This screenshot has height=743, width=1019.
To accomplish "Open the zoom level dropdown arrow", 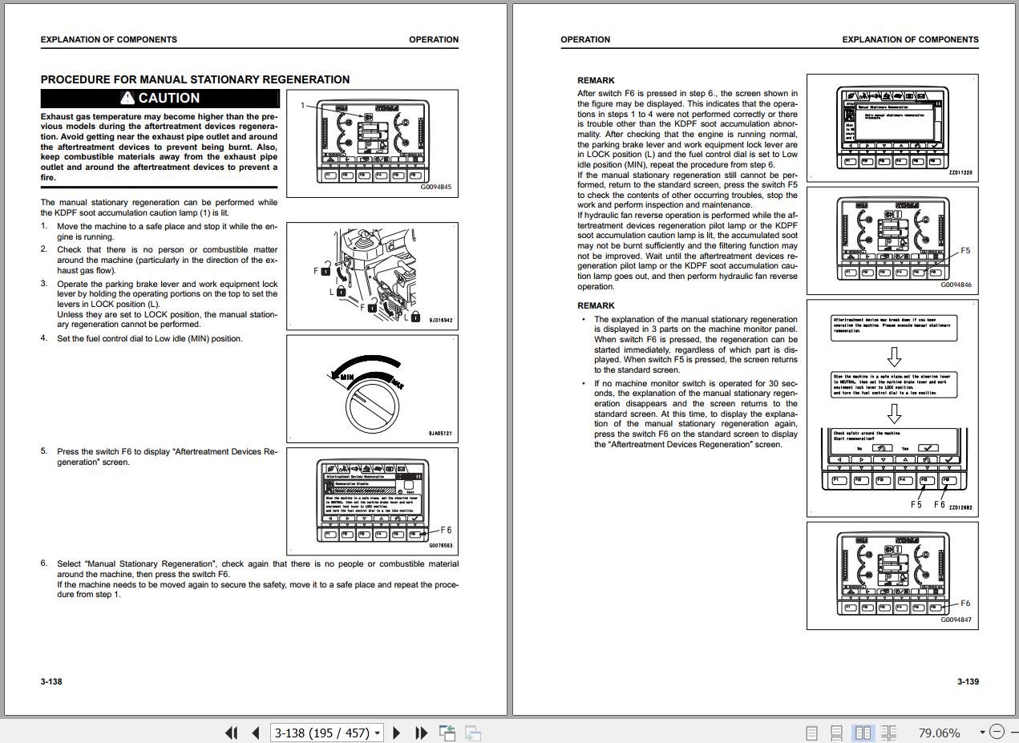I will click(x=981, y=733).
